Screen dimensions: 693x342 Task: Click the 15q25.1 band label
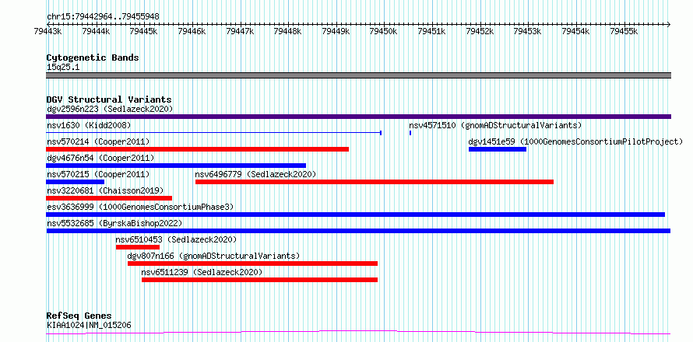tap(63, 68)
